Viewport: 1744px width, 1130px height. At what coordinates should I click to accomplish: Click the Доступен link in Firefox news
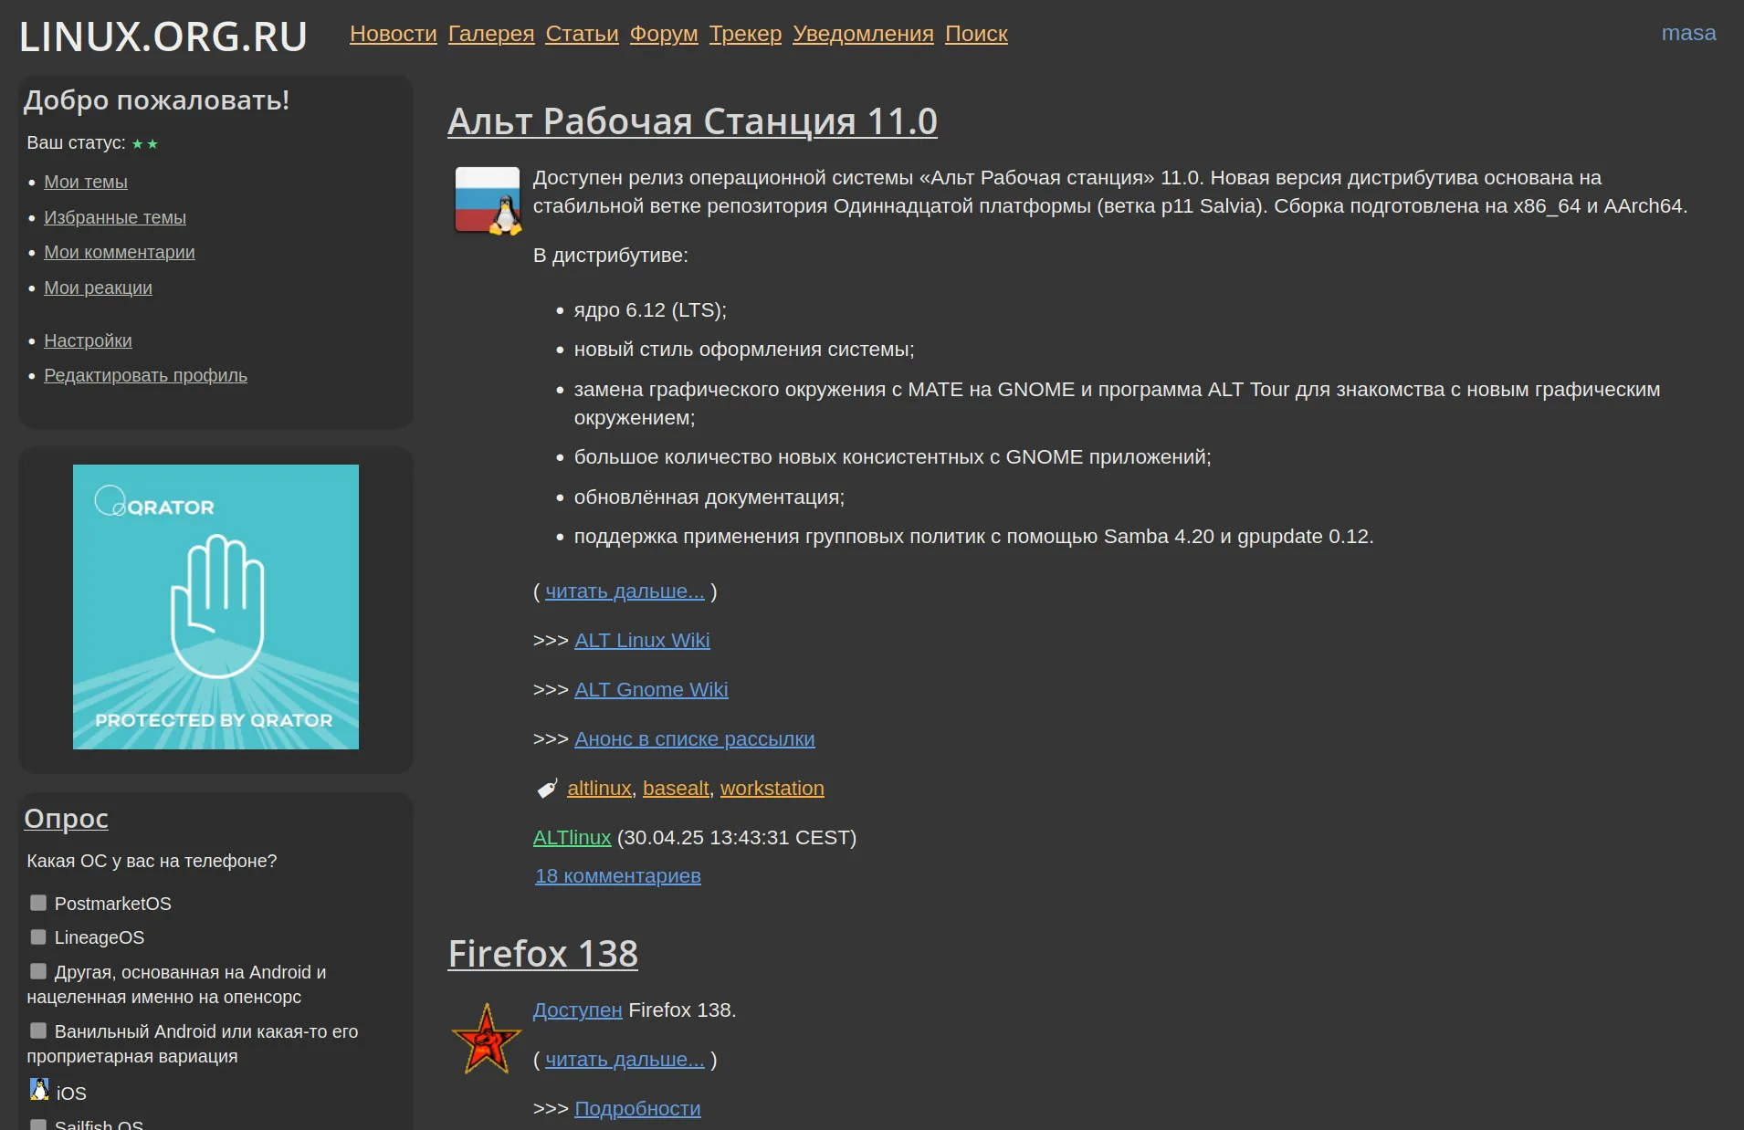pos(578,1010)
